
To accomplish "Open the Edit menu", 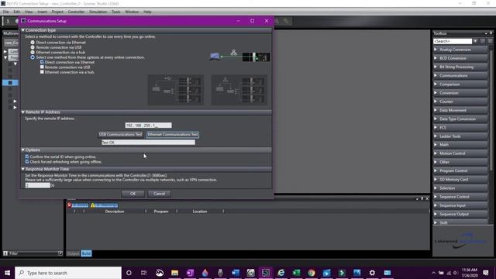I will coord(17,12).
